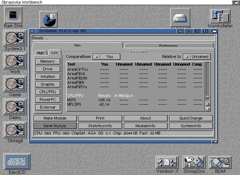Click the Make Module button

(55, 118)
